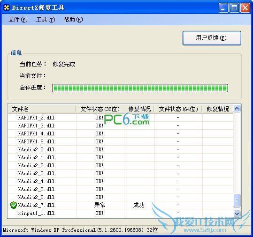Select the XAudio2_7.dll file name
This screenshot has height=237, width=253.
[x=36, y=205]
